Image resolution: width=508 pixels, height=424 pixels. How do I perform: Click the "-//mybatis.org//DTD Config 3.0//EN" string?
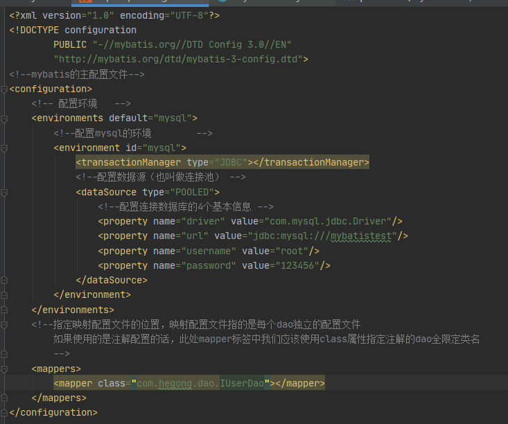(x=192, y=45)
